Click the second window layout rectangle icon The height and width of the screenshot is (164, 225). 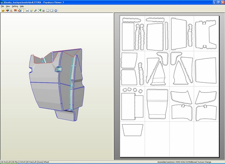pyautogui.click(x=51, y=10)
